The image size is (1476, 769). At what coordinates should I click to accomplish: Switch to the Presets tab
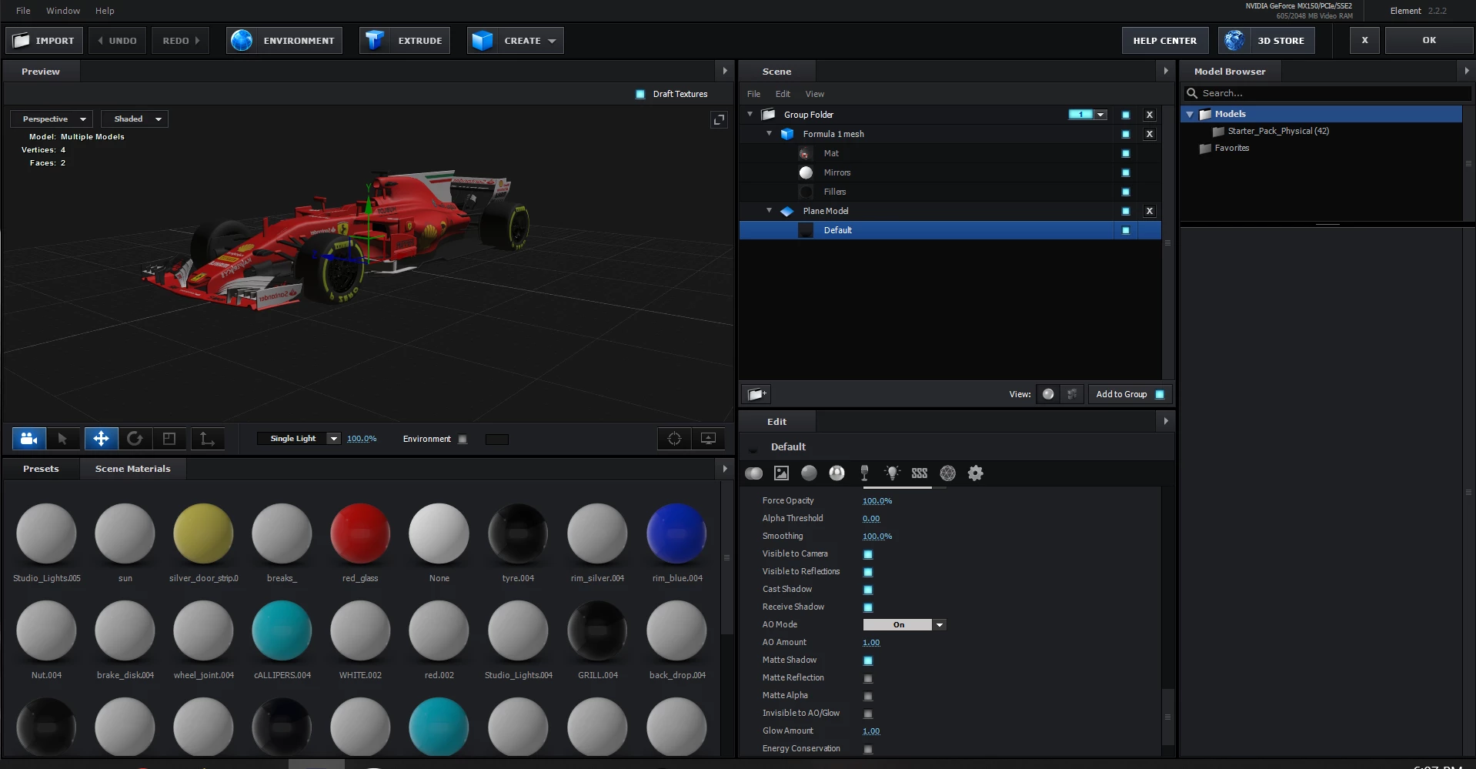(x=41, y=469)
